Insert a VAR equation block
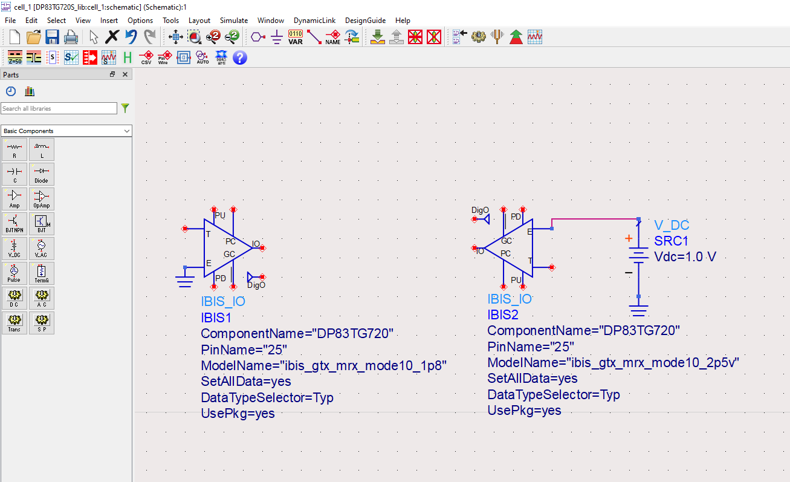The height and width of the screenshot is (482, 790). (x=296, y=37)
